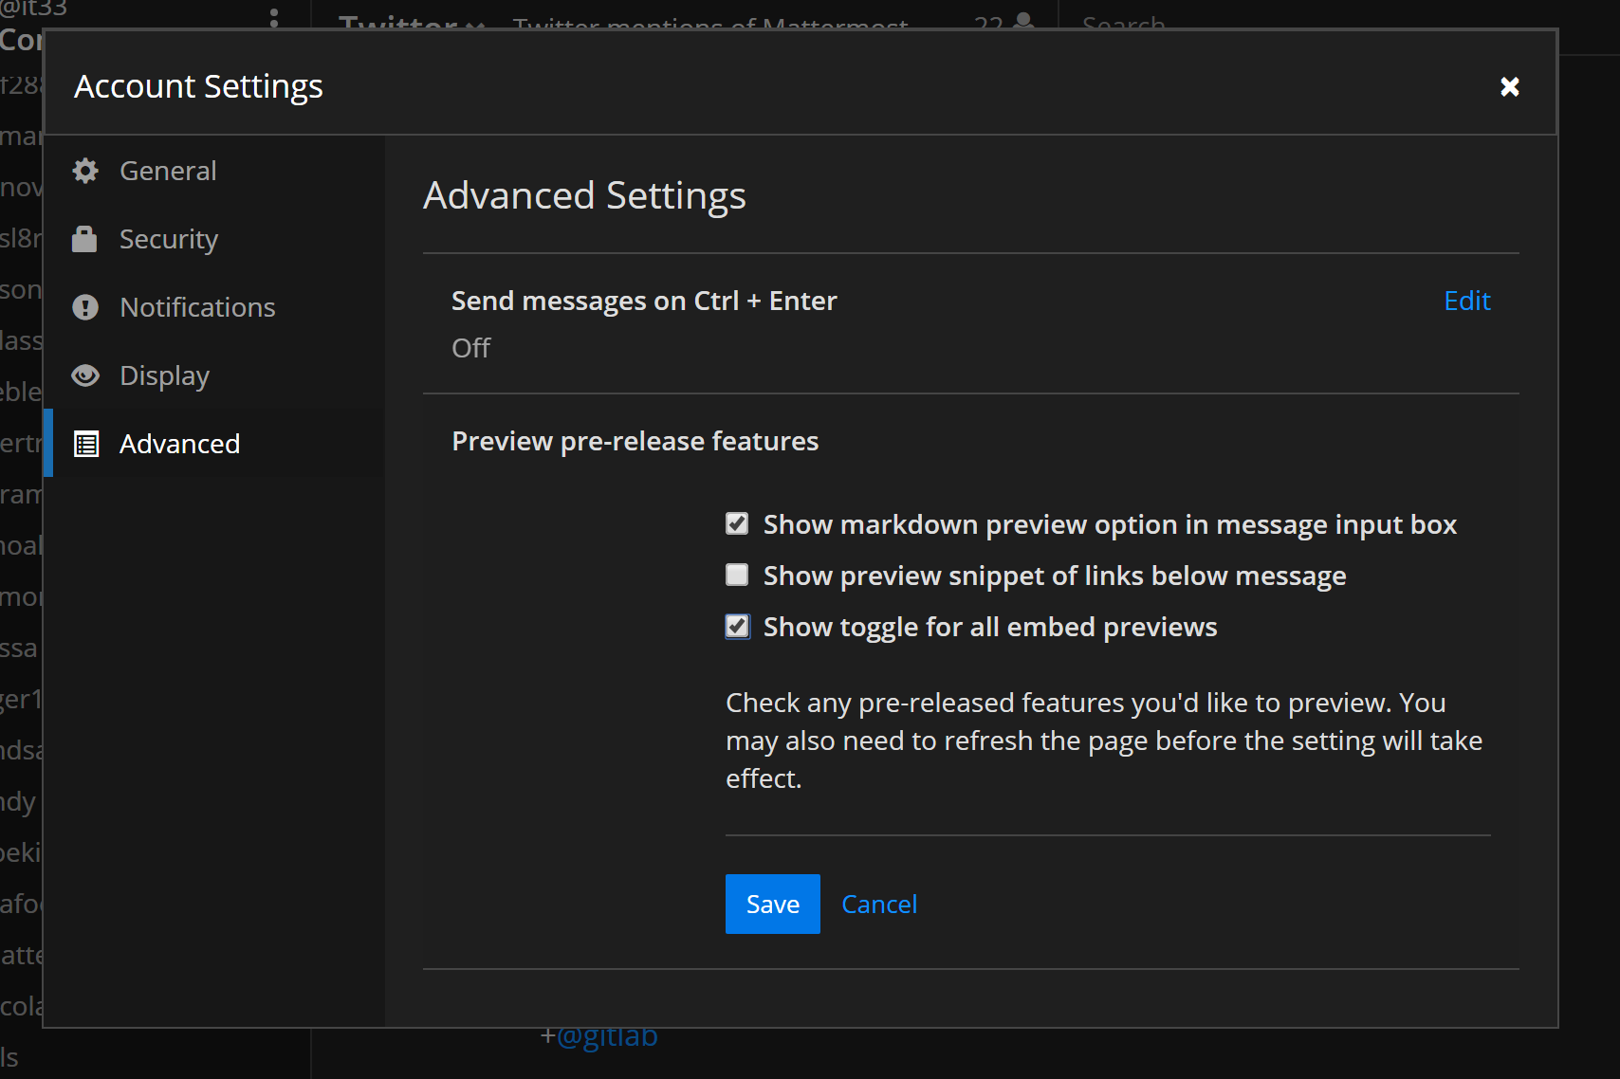Close the Account Settings dialog
This screenshot has height=1079, width=1620.
(x=1509, y=87)
